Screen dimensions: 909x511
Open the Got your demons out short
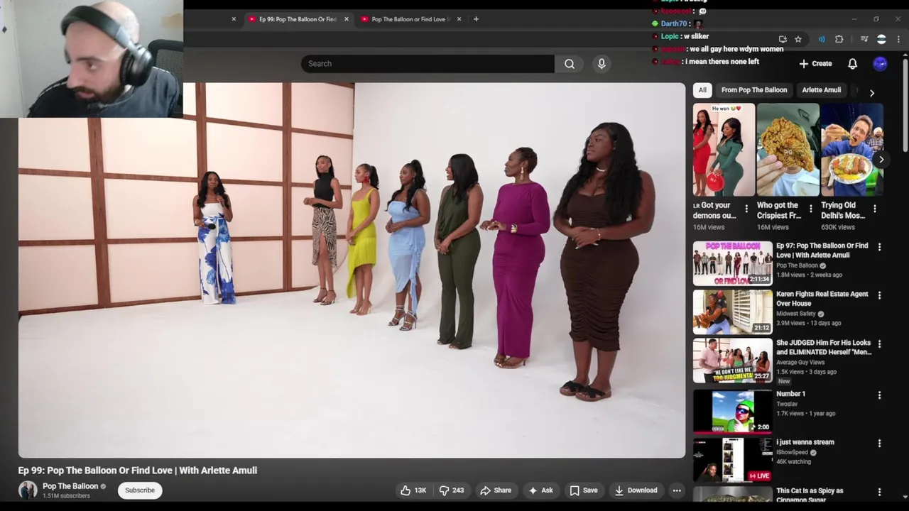(724, 150)
